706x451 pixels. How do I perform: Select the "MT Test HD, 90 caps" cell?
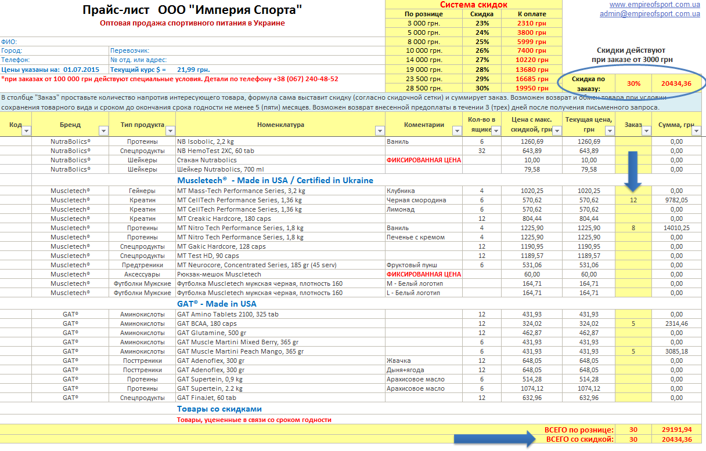click(280, 256)
